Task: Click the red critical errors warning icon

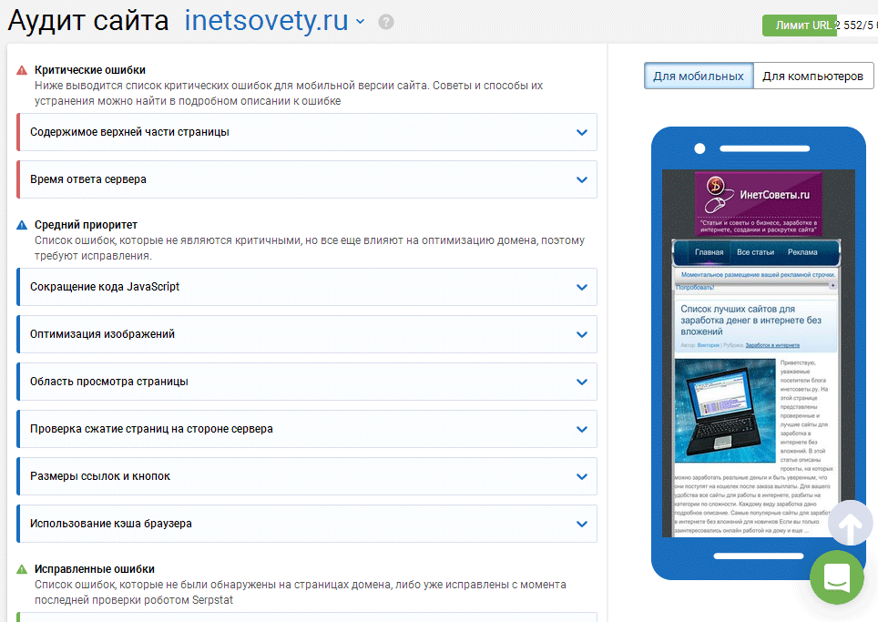Action: [22, 70]
